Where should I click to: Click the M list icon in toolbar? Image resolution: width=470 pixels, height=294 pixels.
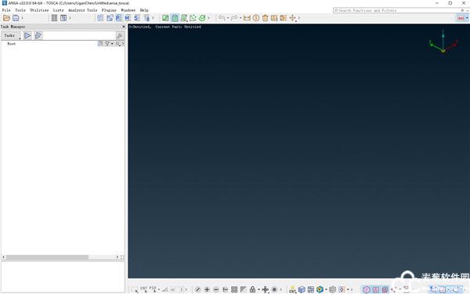point(128,18)
